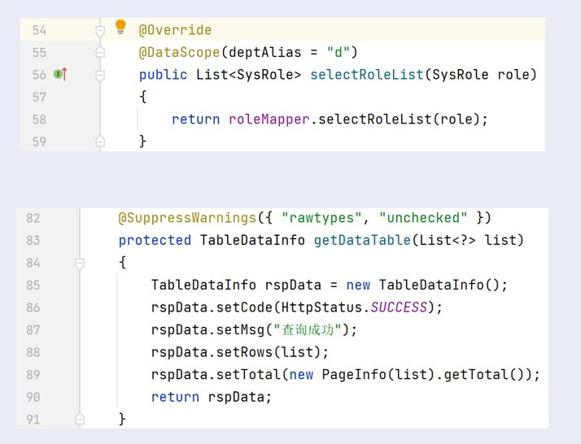Viewport: 581px width, 444px height.
Task: Click the setCode call on line 86
Action: click(x=245, y=307)
